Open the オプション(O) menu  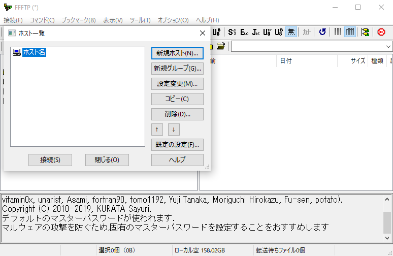point(173,20)
